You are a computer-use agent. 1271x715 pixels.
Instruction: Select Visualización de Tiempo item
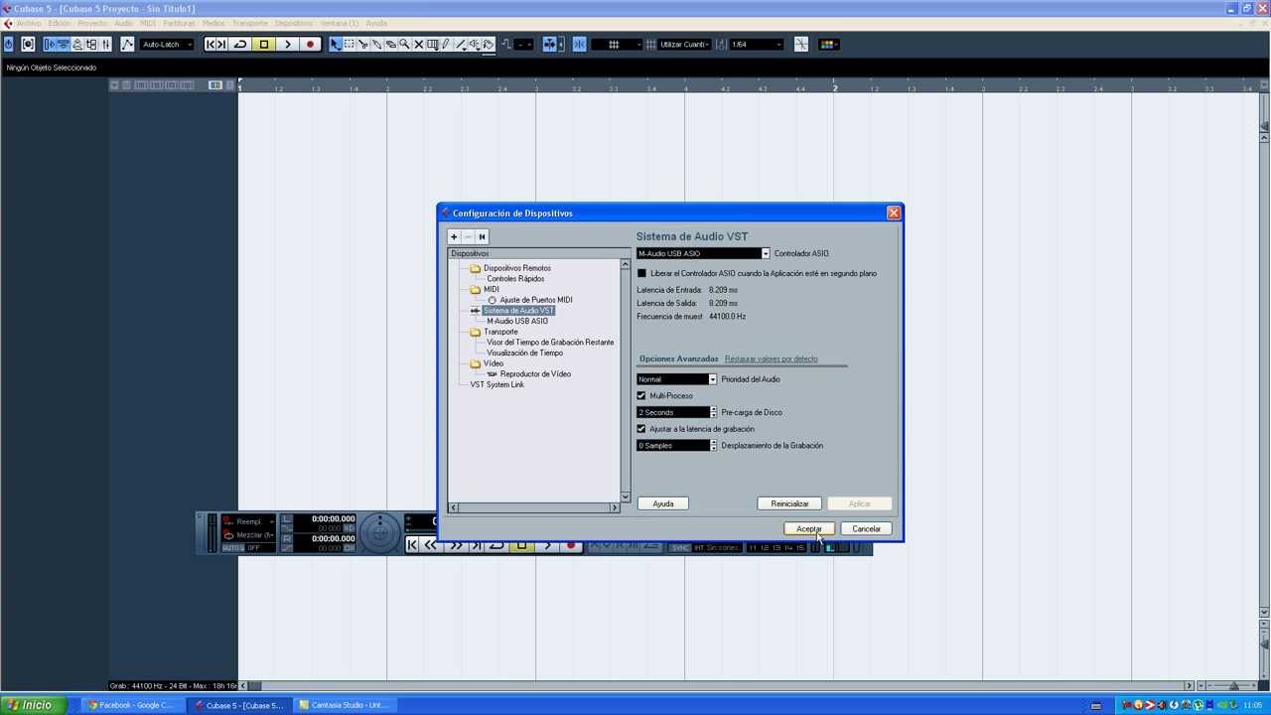tap(524, 353)
